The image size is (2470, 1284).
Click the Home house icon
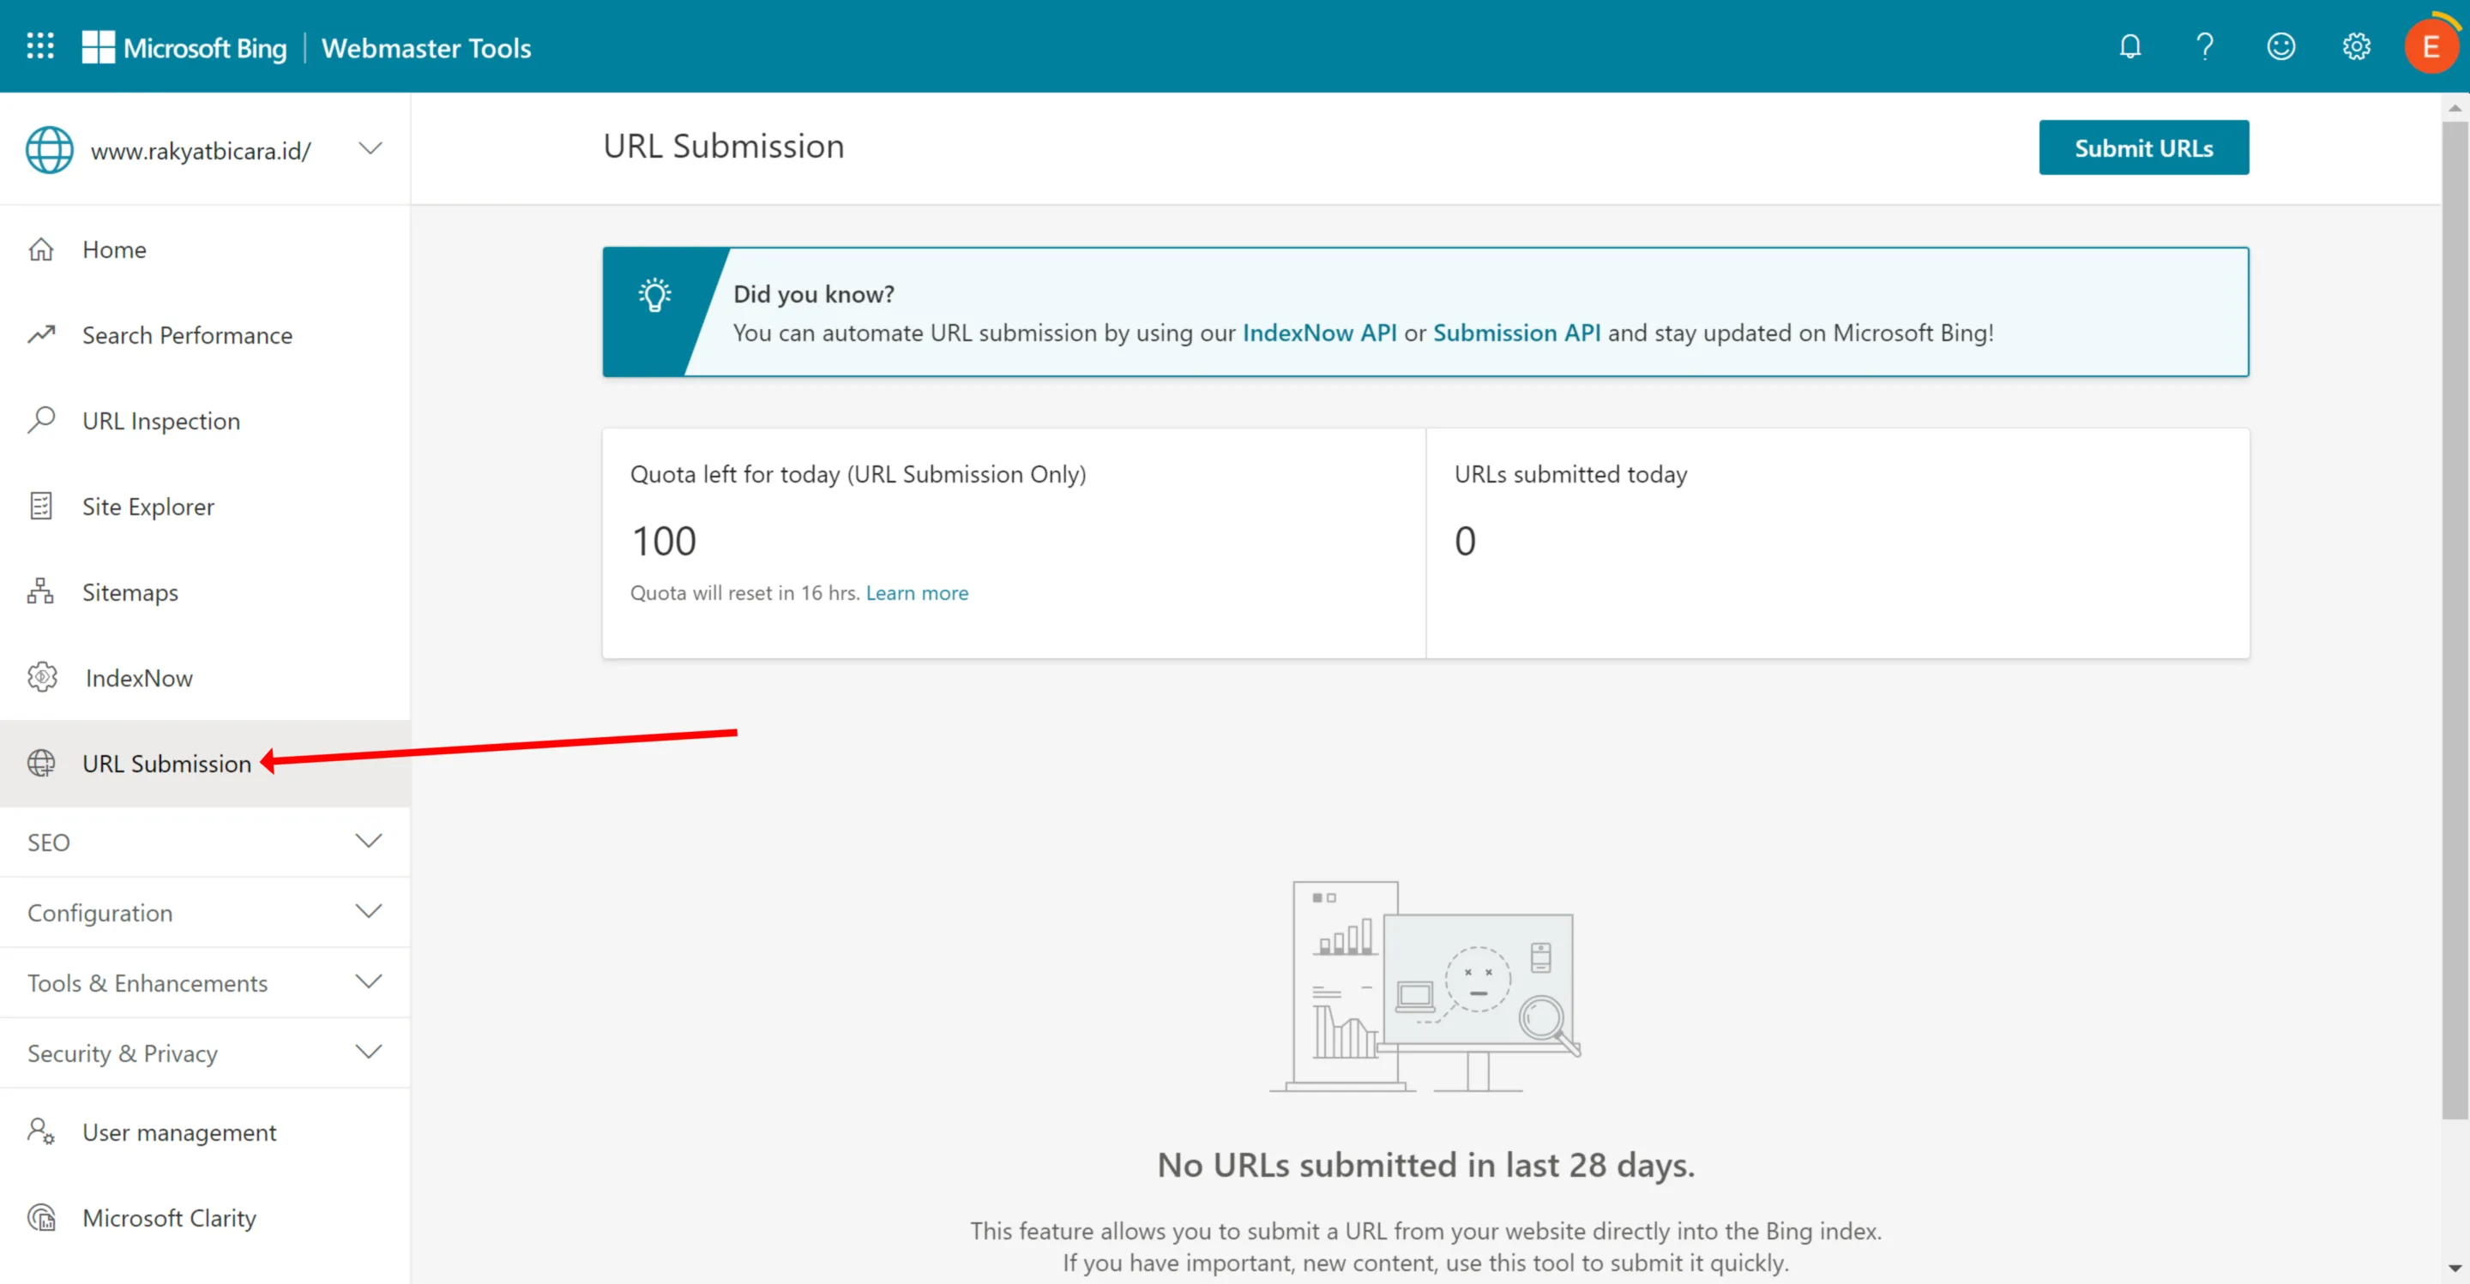point(41,249)
